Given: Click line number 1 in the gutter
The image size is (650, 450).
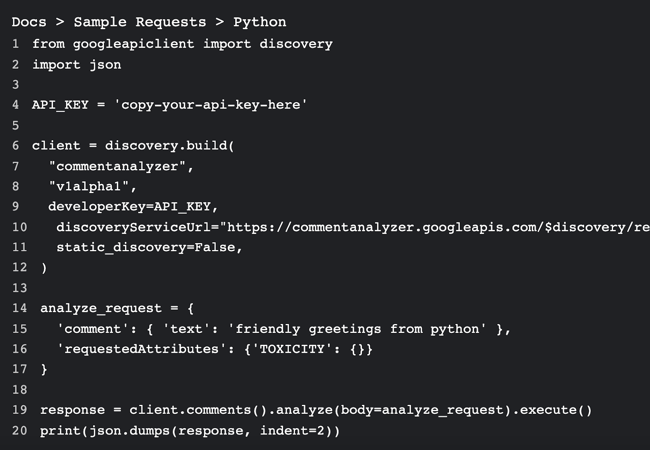Looking at the screenshot, I should pyautogui.click(x=15, y=44).
